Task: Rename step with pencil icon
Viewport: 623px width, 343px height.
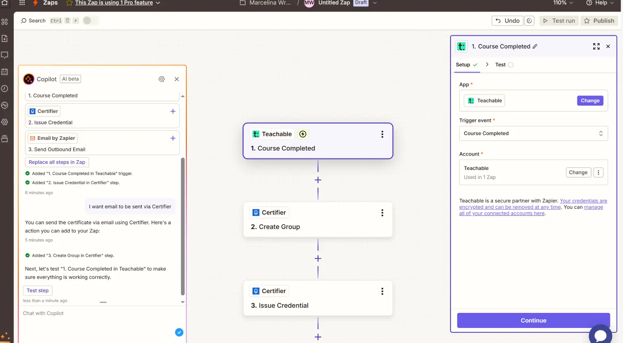Action: coord(535,46)
